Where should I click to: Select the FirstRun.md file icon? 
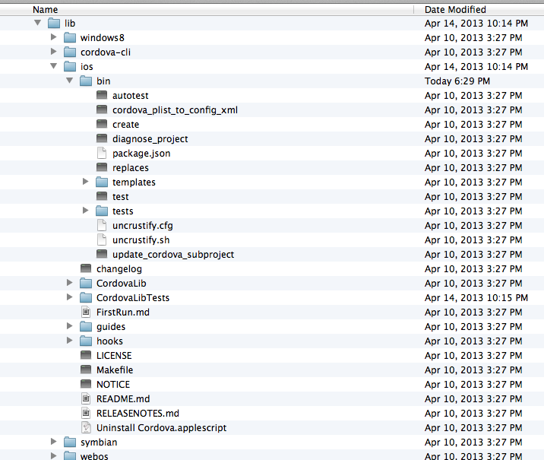pos(86,312)
